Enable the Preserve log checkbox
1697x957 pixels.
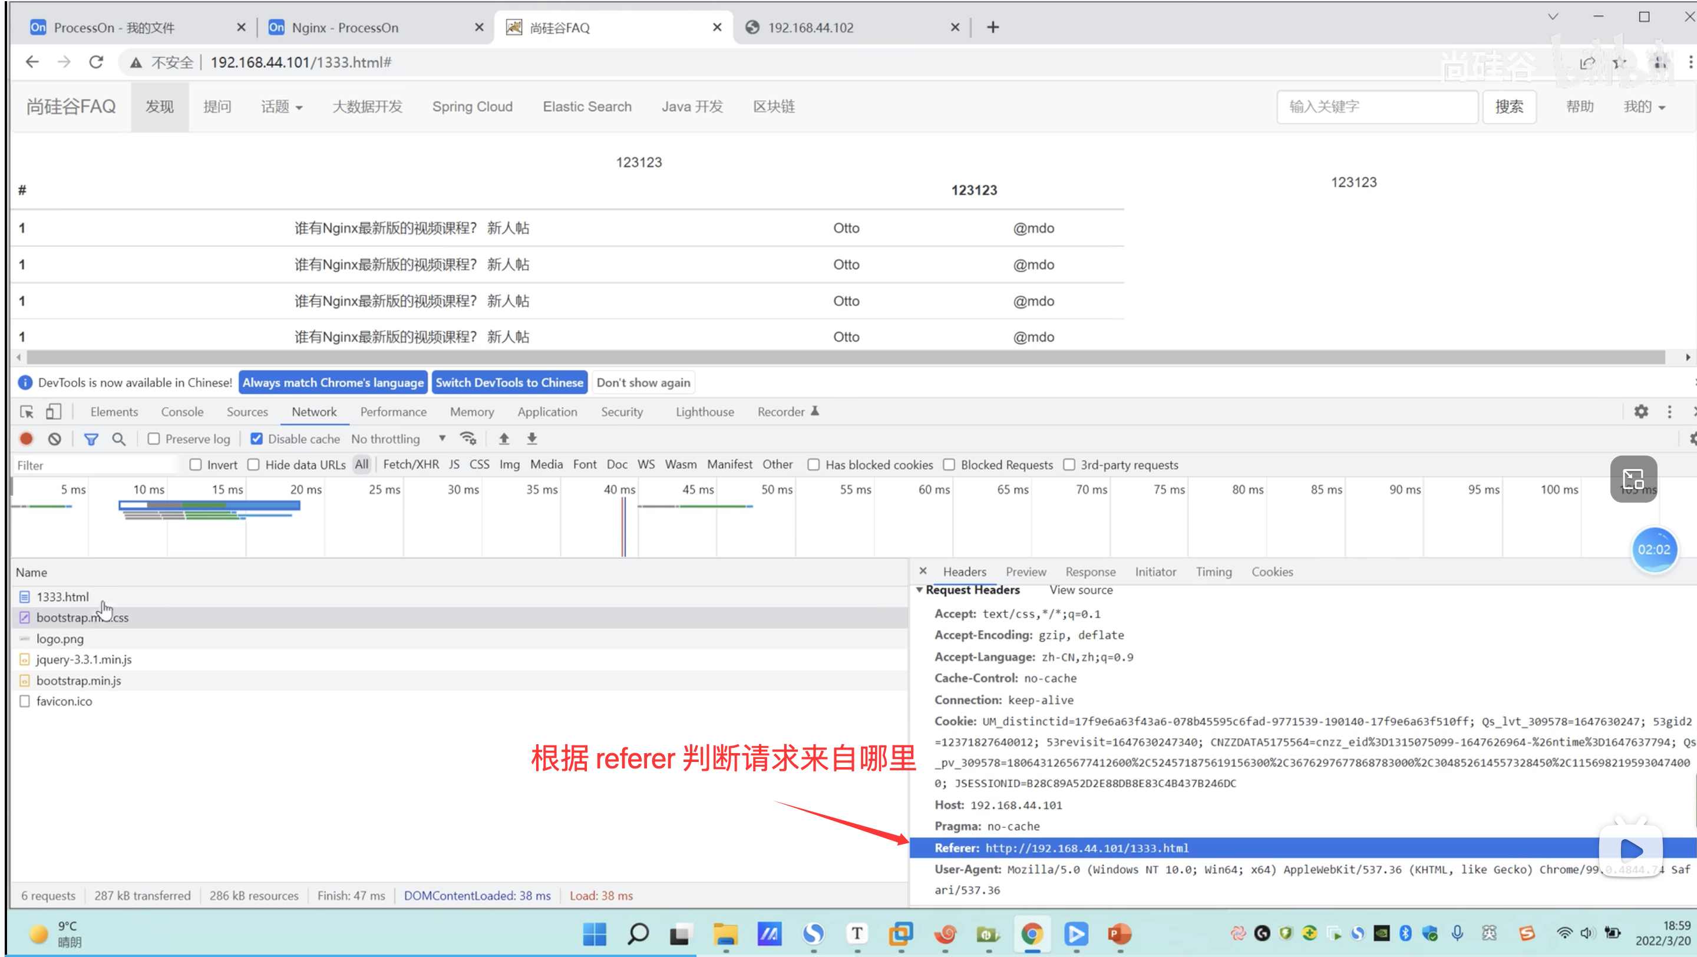pyautogui.click(x=153, y=438)
